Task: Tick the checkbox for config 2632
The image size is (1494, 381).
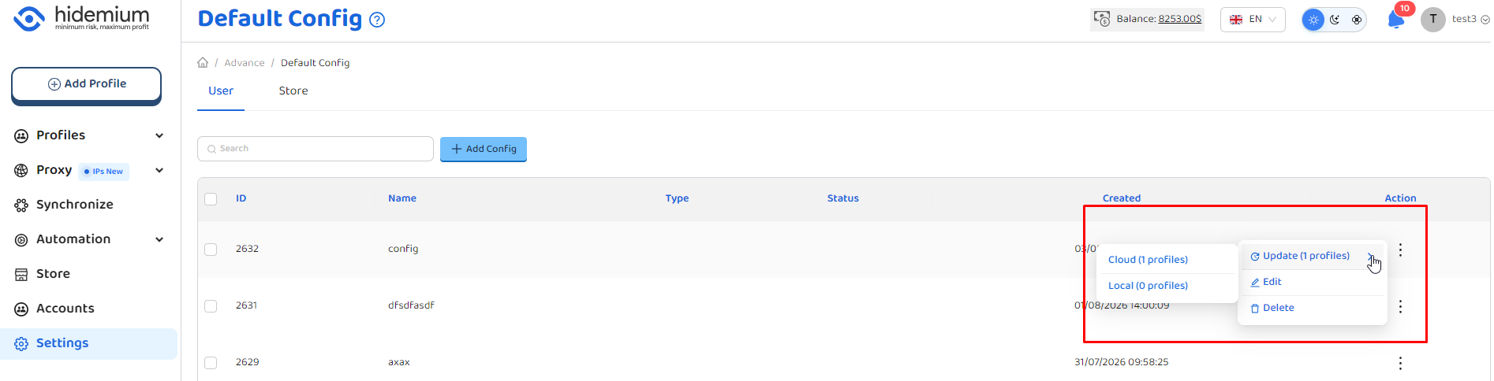Action: tap(211, 250)
